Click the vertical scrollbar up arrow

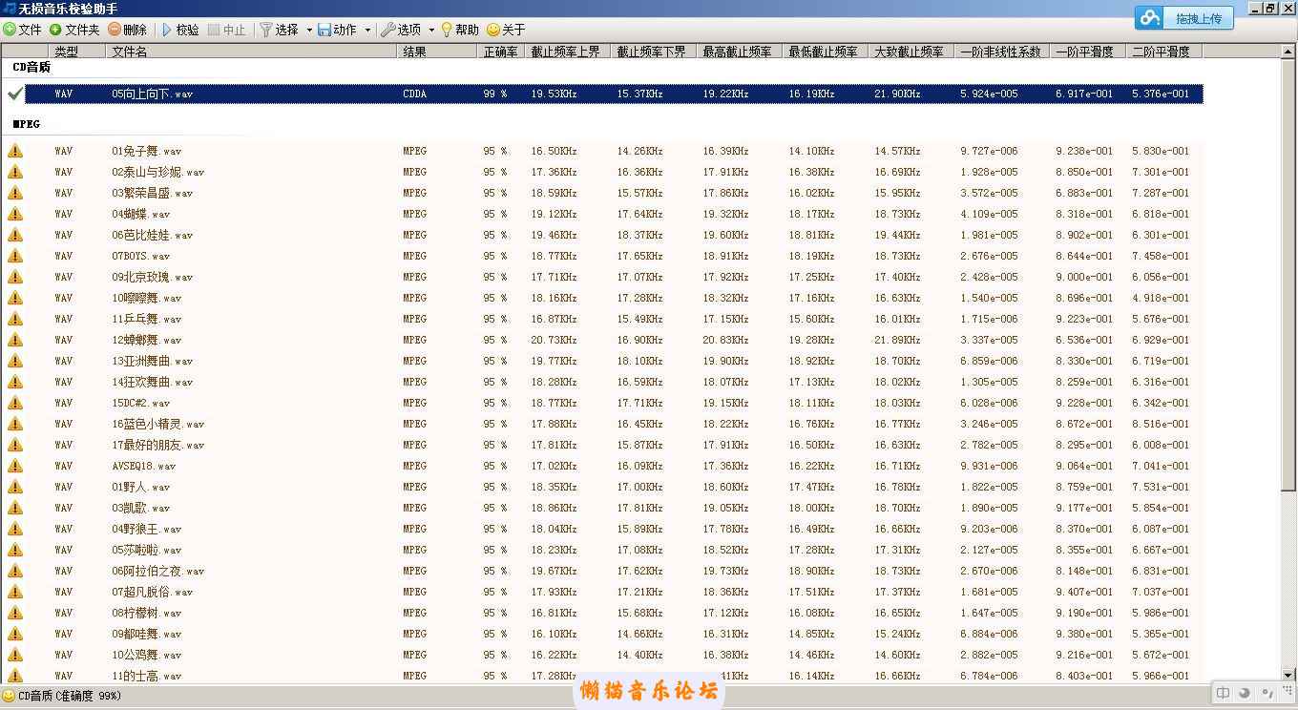(x=1288, y=52)
